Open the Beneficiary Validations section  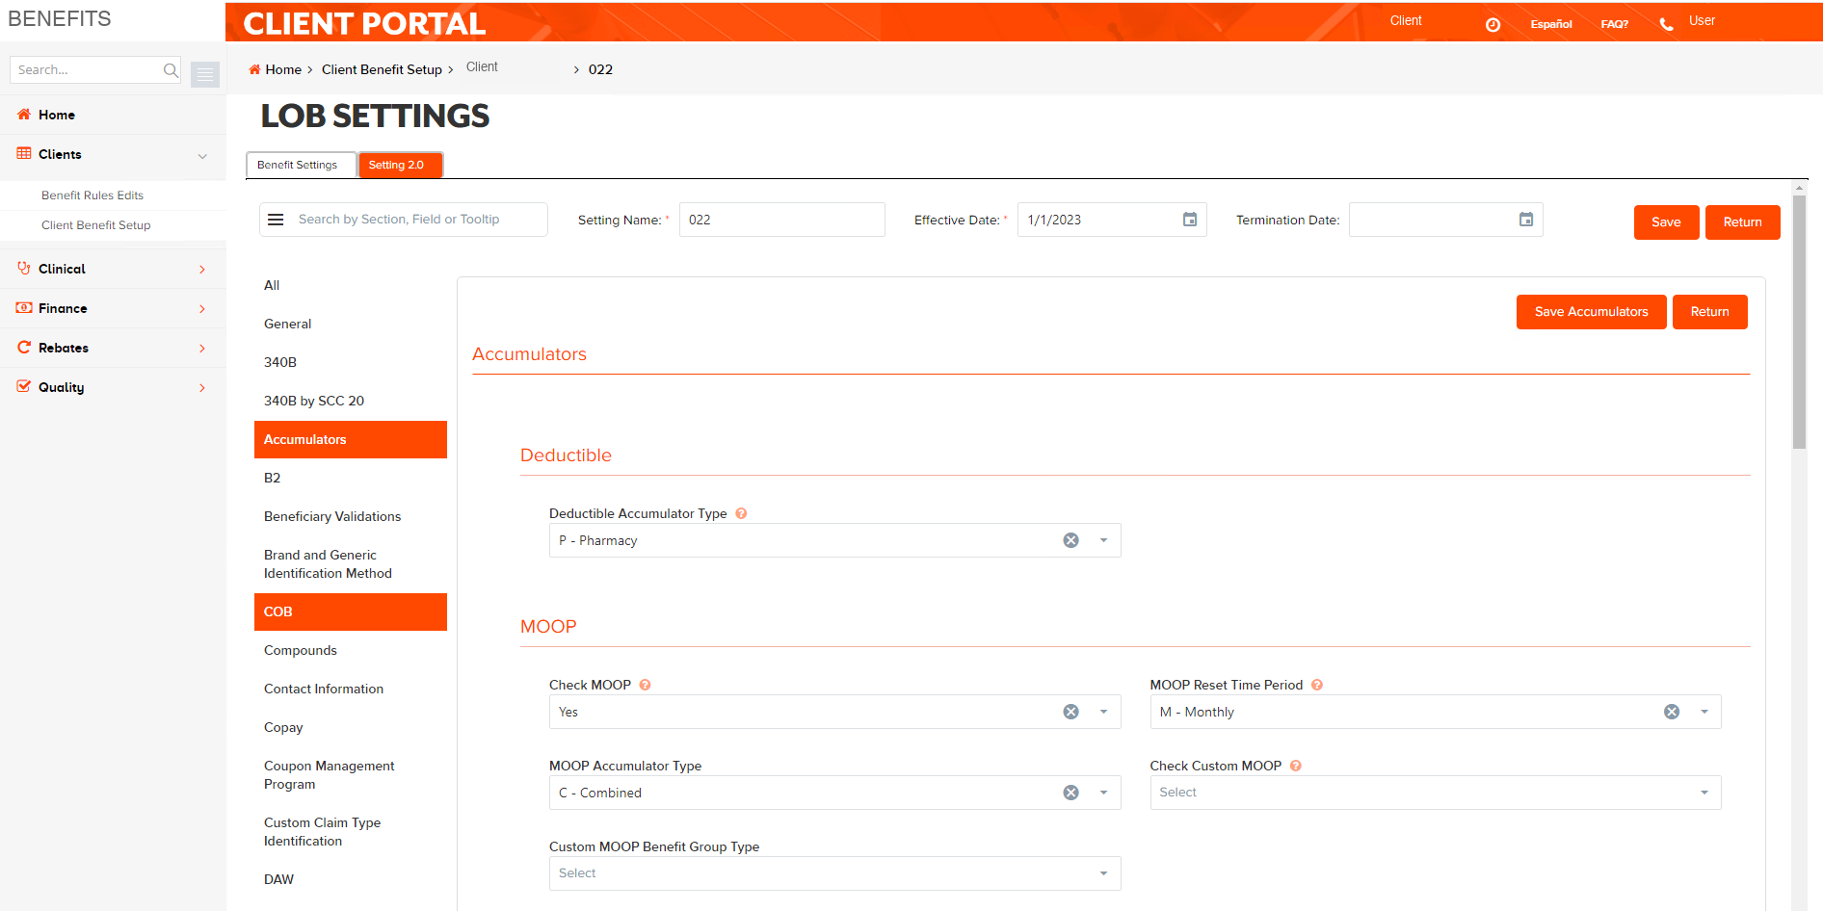click(x=351, y=516)
